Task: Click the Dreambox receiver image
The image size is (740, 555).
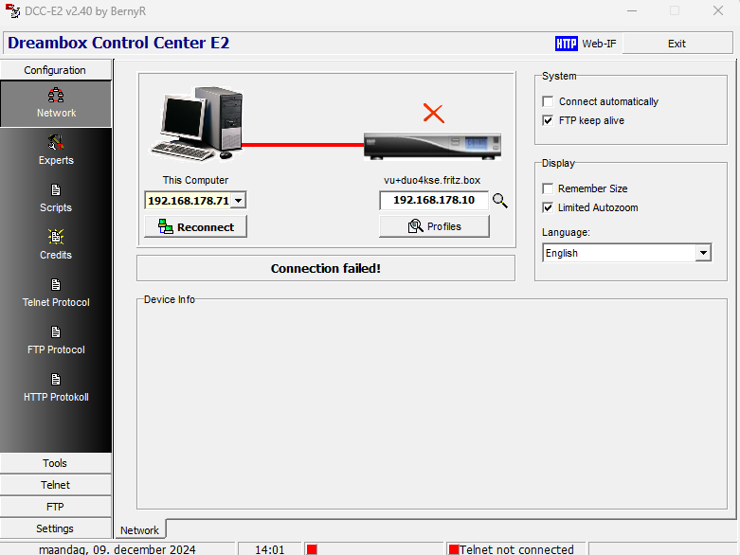Action: (432, 146)
